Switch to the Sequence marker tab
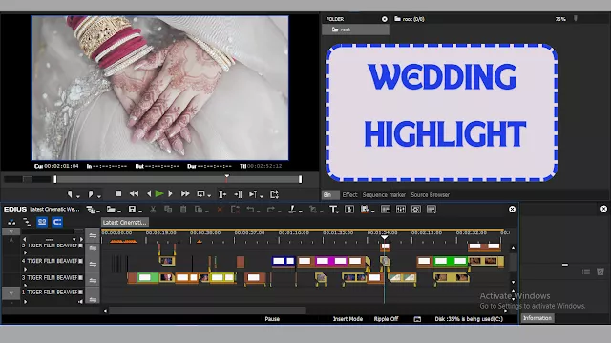 point(384,194)
